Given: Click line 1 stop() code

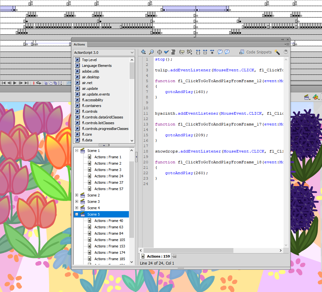Looking at the screenshot, I should coord(164,59).
